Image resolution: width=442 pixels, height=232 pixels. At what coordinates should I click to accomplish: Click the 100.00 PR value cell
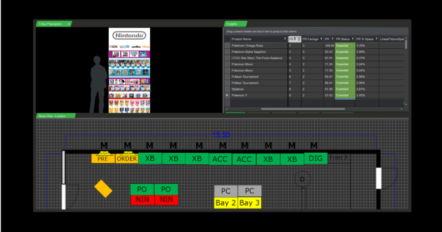coord(329,45)
